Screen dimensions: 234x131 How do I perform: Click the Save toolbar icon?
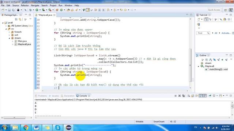[x=10, y=10]
